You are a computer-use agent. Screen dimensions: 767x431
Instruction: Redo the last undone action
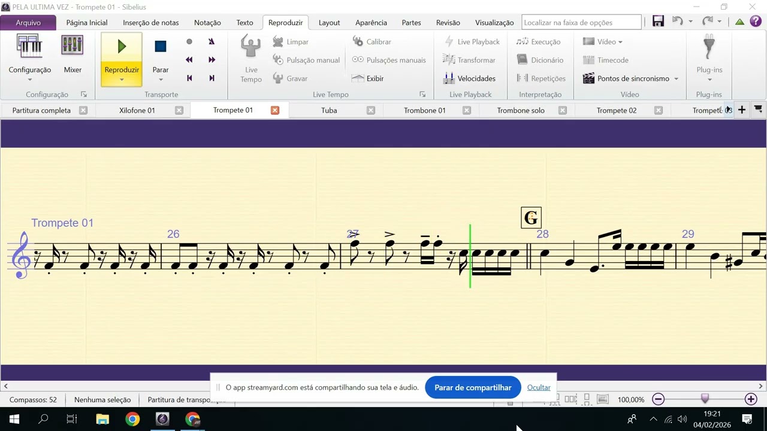coord(708,22)
